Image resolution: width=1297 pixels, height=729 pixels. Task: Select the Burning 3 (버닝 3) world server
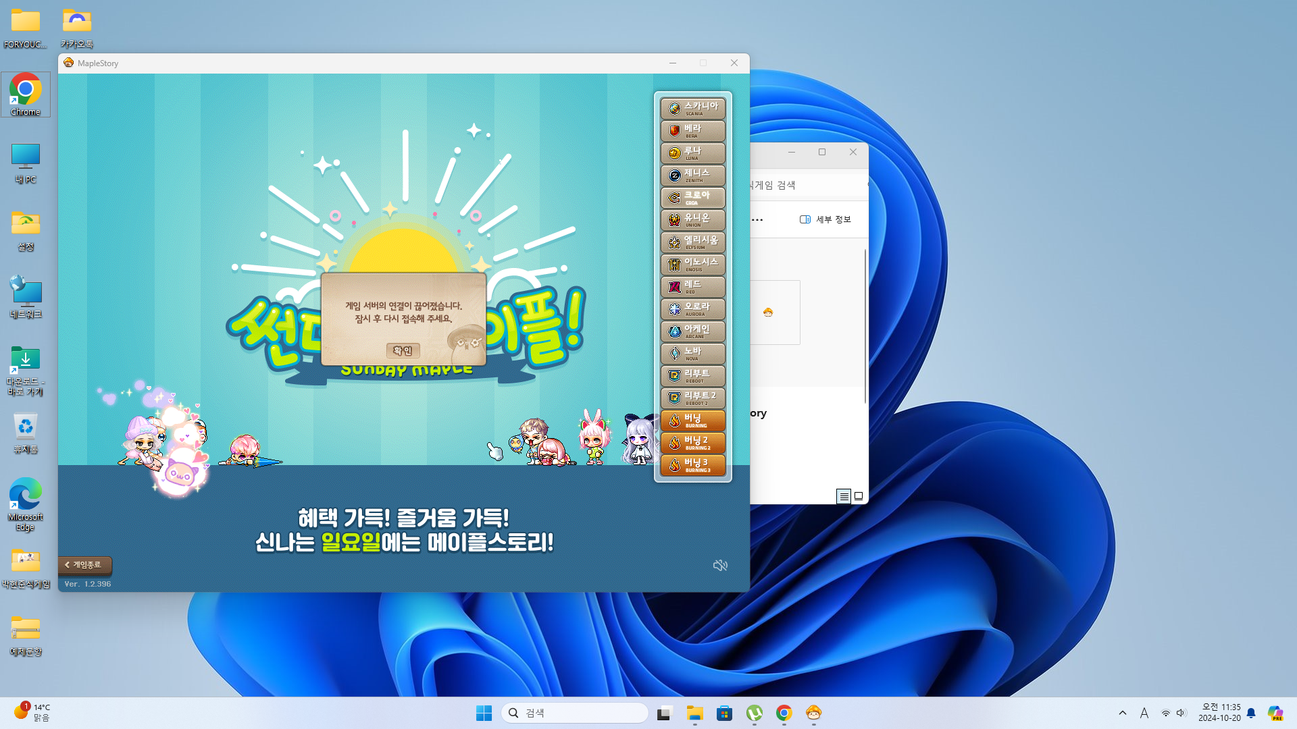[692, 465]
